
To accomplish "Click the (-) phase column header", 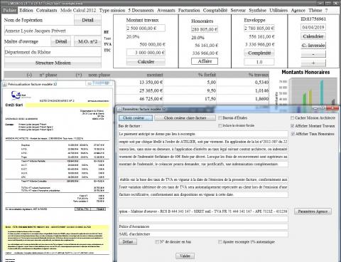I will (x=29, y=75).
